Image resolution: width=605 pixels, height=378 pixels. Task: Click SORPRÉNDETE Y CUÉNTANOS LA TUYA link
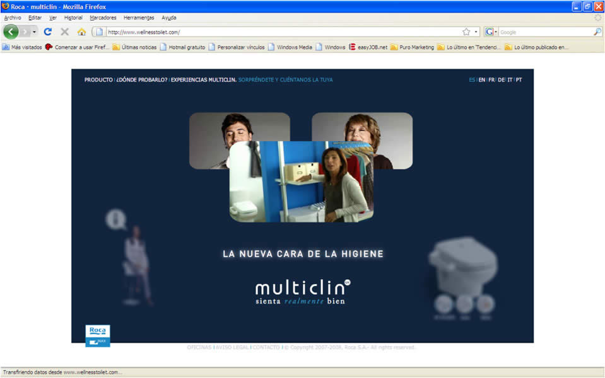coord(285,80)
